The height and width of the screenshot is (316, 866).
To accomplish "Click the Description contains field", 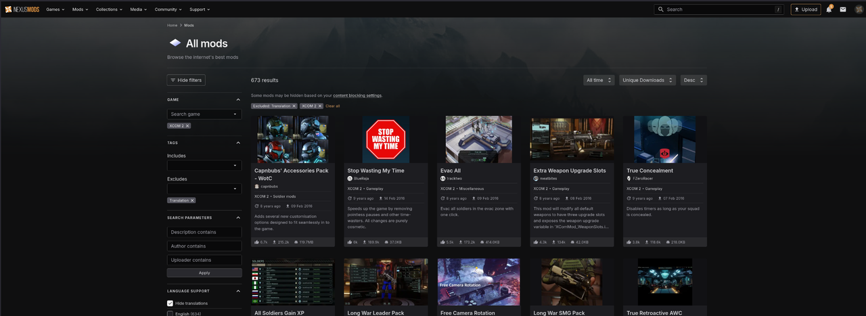I will tap(204, 232).
